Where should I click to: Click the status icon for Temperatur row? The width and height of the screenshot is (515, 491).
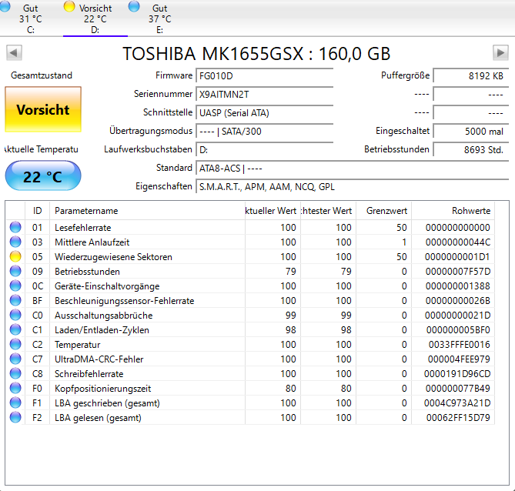15,344
